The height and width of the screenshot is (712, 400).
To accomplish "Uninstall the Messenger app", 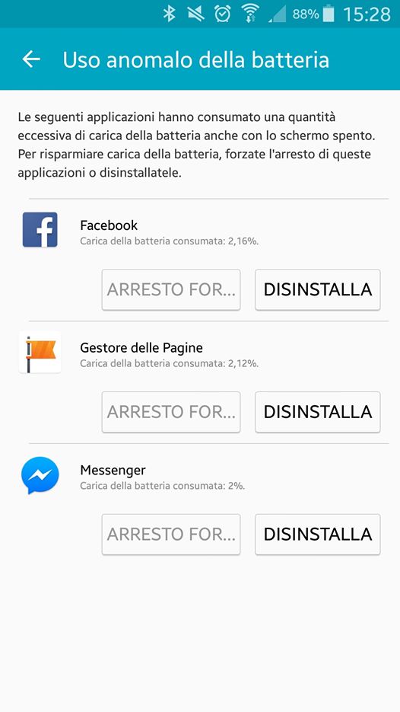I will (x=317, y=535).
